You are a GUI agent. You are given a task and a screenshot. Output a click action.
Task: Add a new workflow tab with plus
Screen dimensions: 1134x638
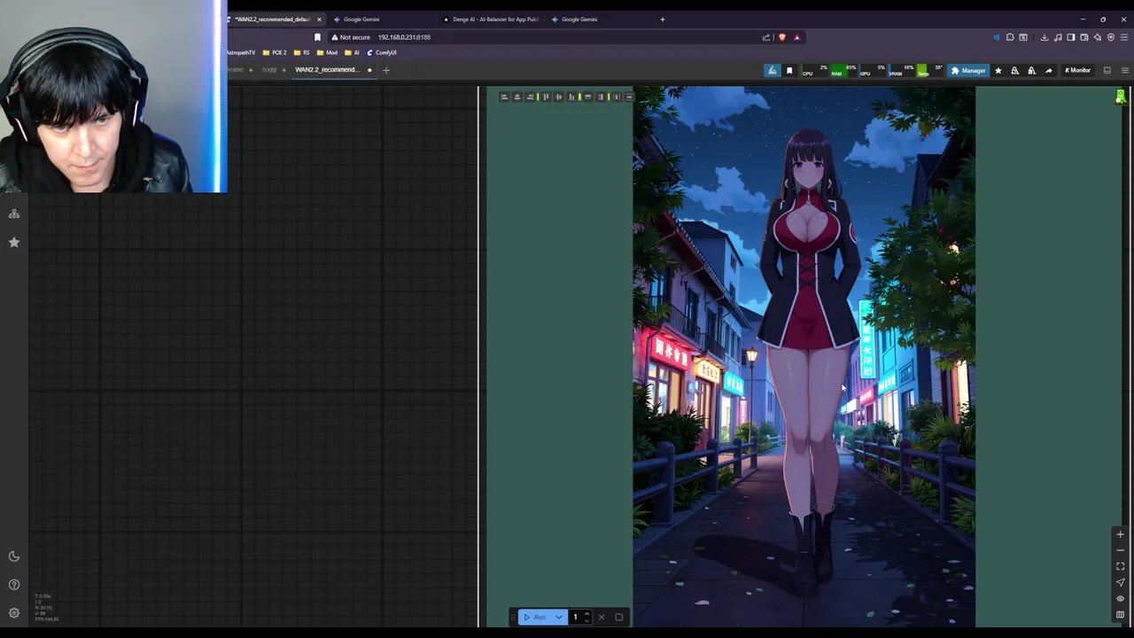[385, 70]
